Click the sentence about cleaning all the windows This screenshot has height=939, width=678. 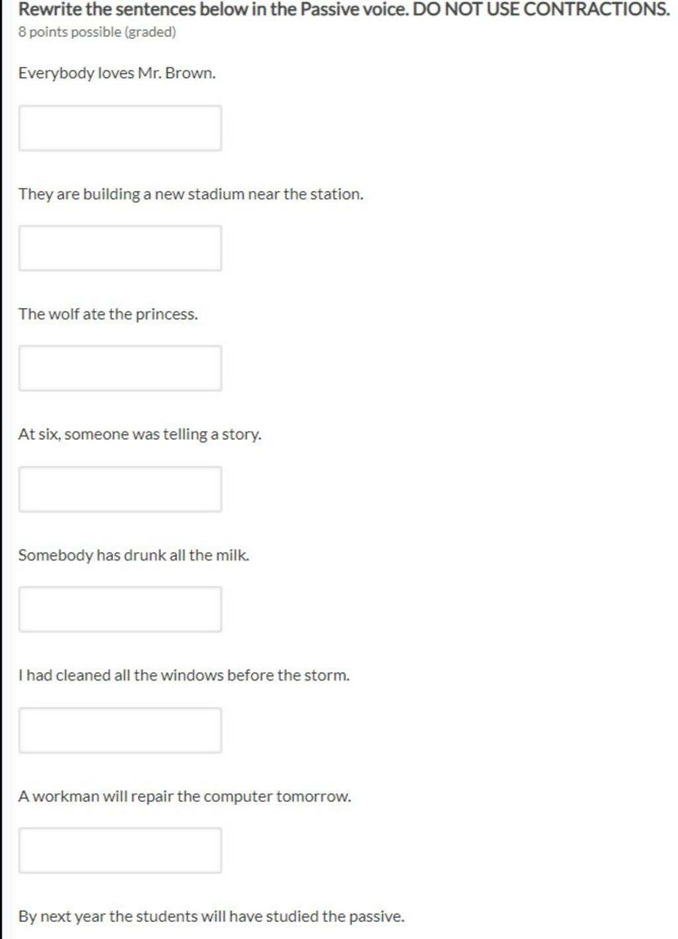click(184, 675)
